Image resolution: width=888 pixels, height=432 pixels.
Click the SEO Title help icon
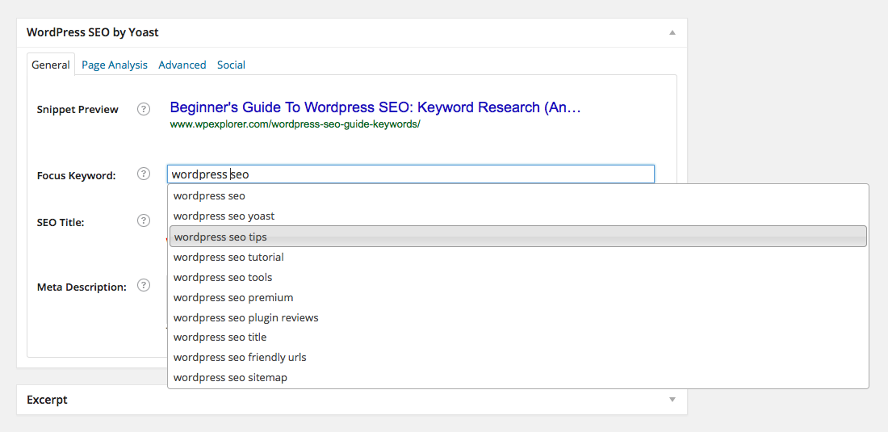144,220
